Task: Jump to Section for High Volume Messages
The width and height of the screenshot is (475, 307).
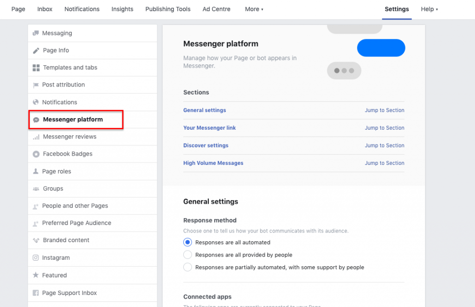Action: (385, 163)
